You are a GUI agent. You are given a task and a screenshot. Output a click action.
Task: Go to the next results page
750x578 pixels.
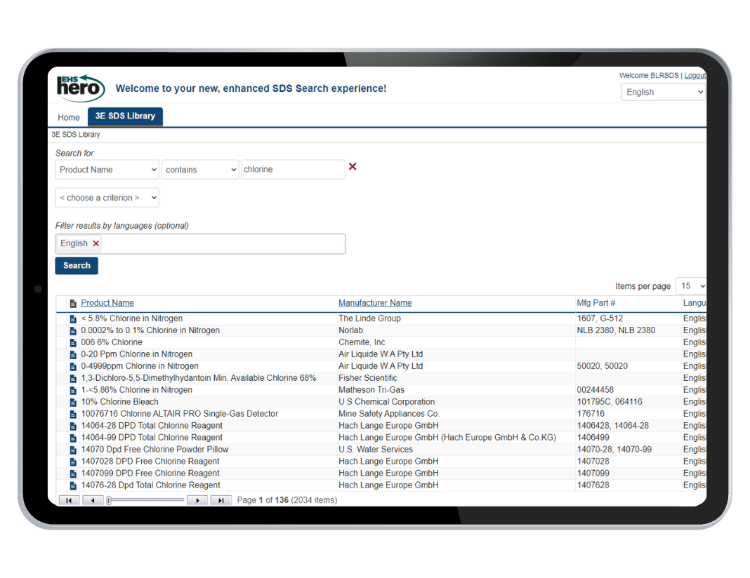[197, 500]
